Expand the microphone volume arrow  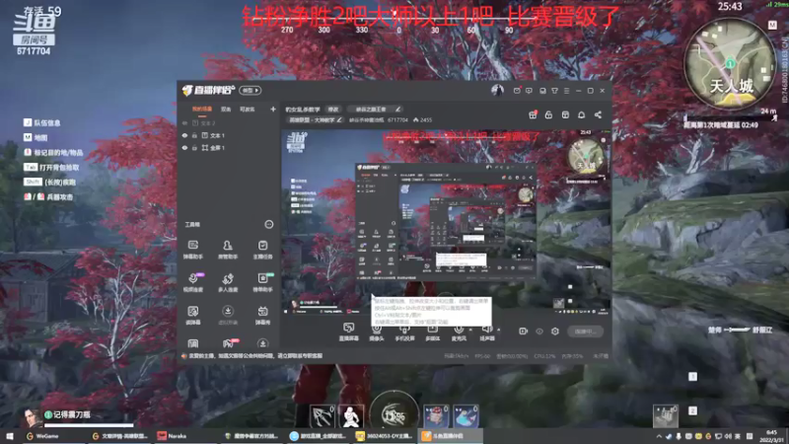click(x=470, y=330)
